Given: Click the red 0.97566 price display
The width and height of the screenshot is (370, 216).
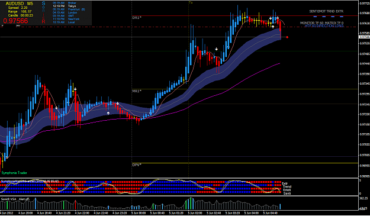Looking at the screenshot, I should pos(15,21).
